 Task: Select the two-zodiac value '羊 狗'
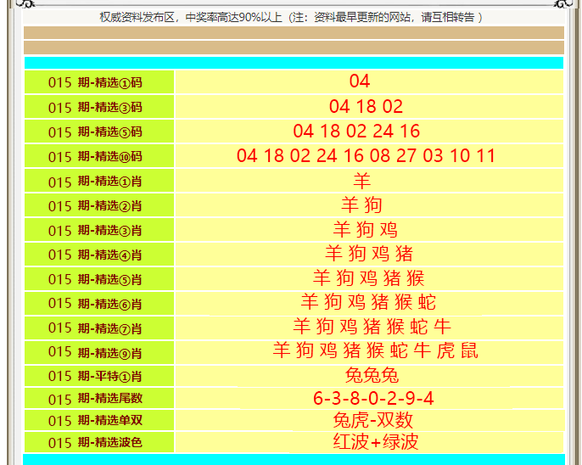(x=362, y=205)
